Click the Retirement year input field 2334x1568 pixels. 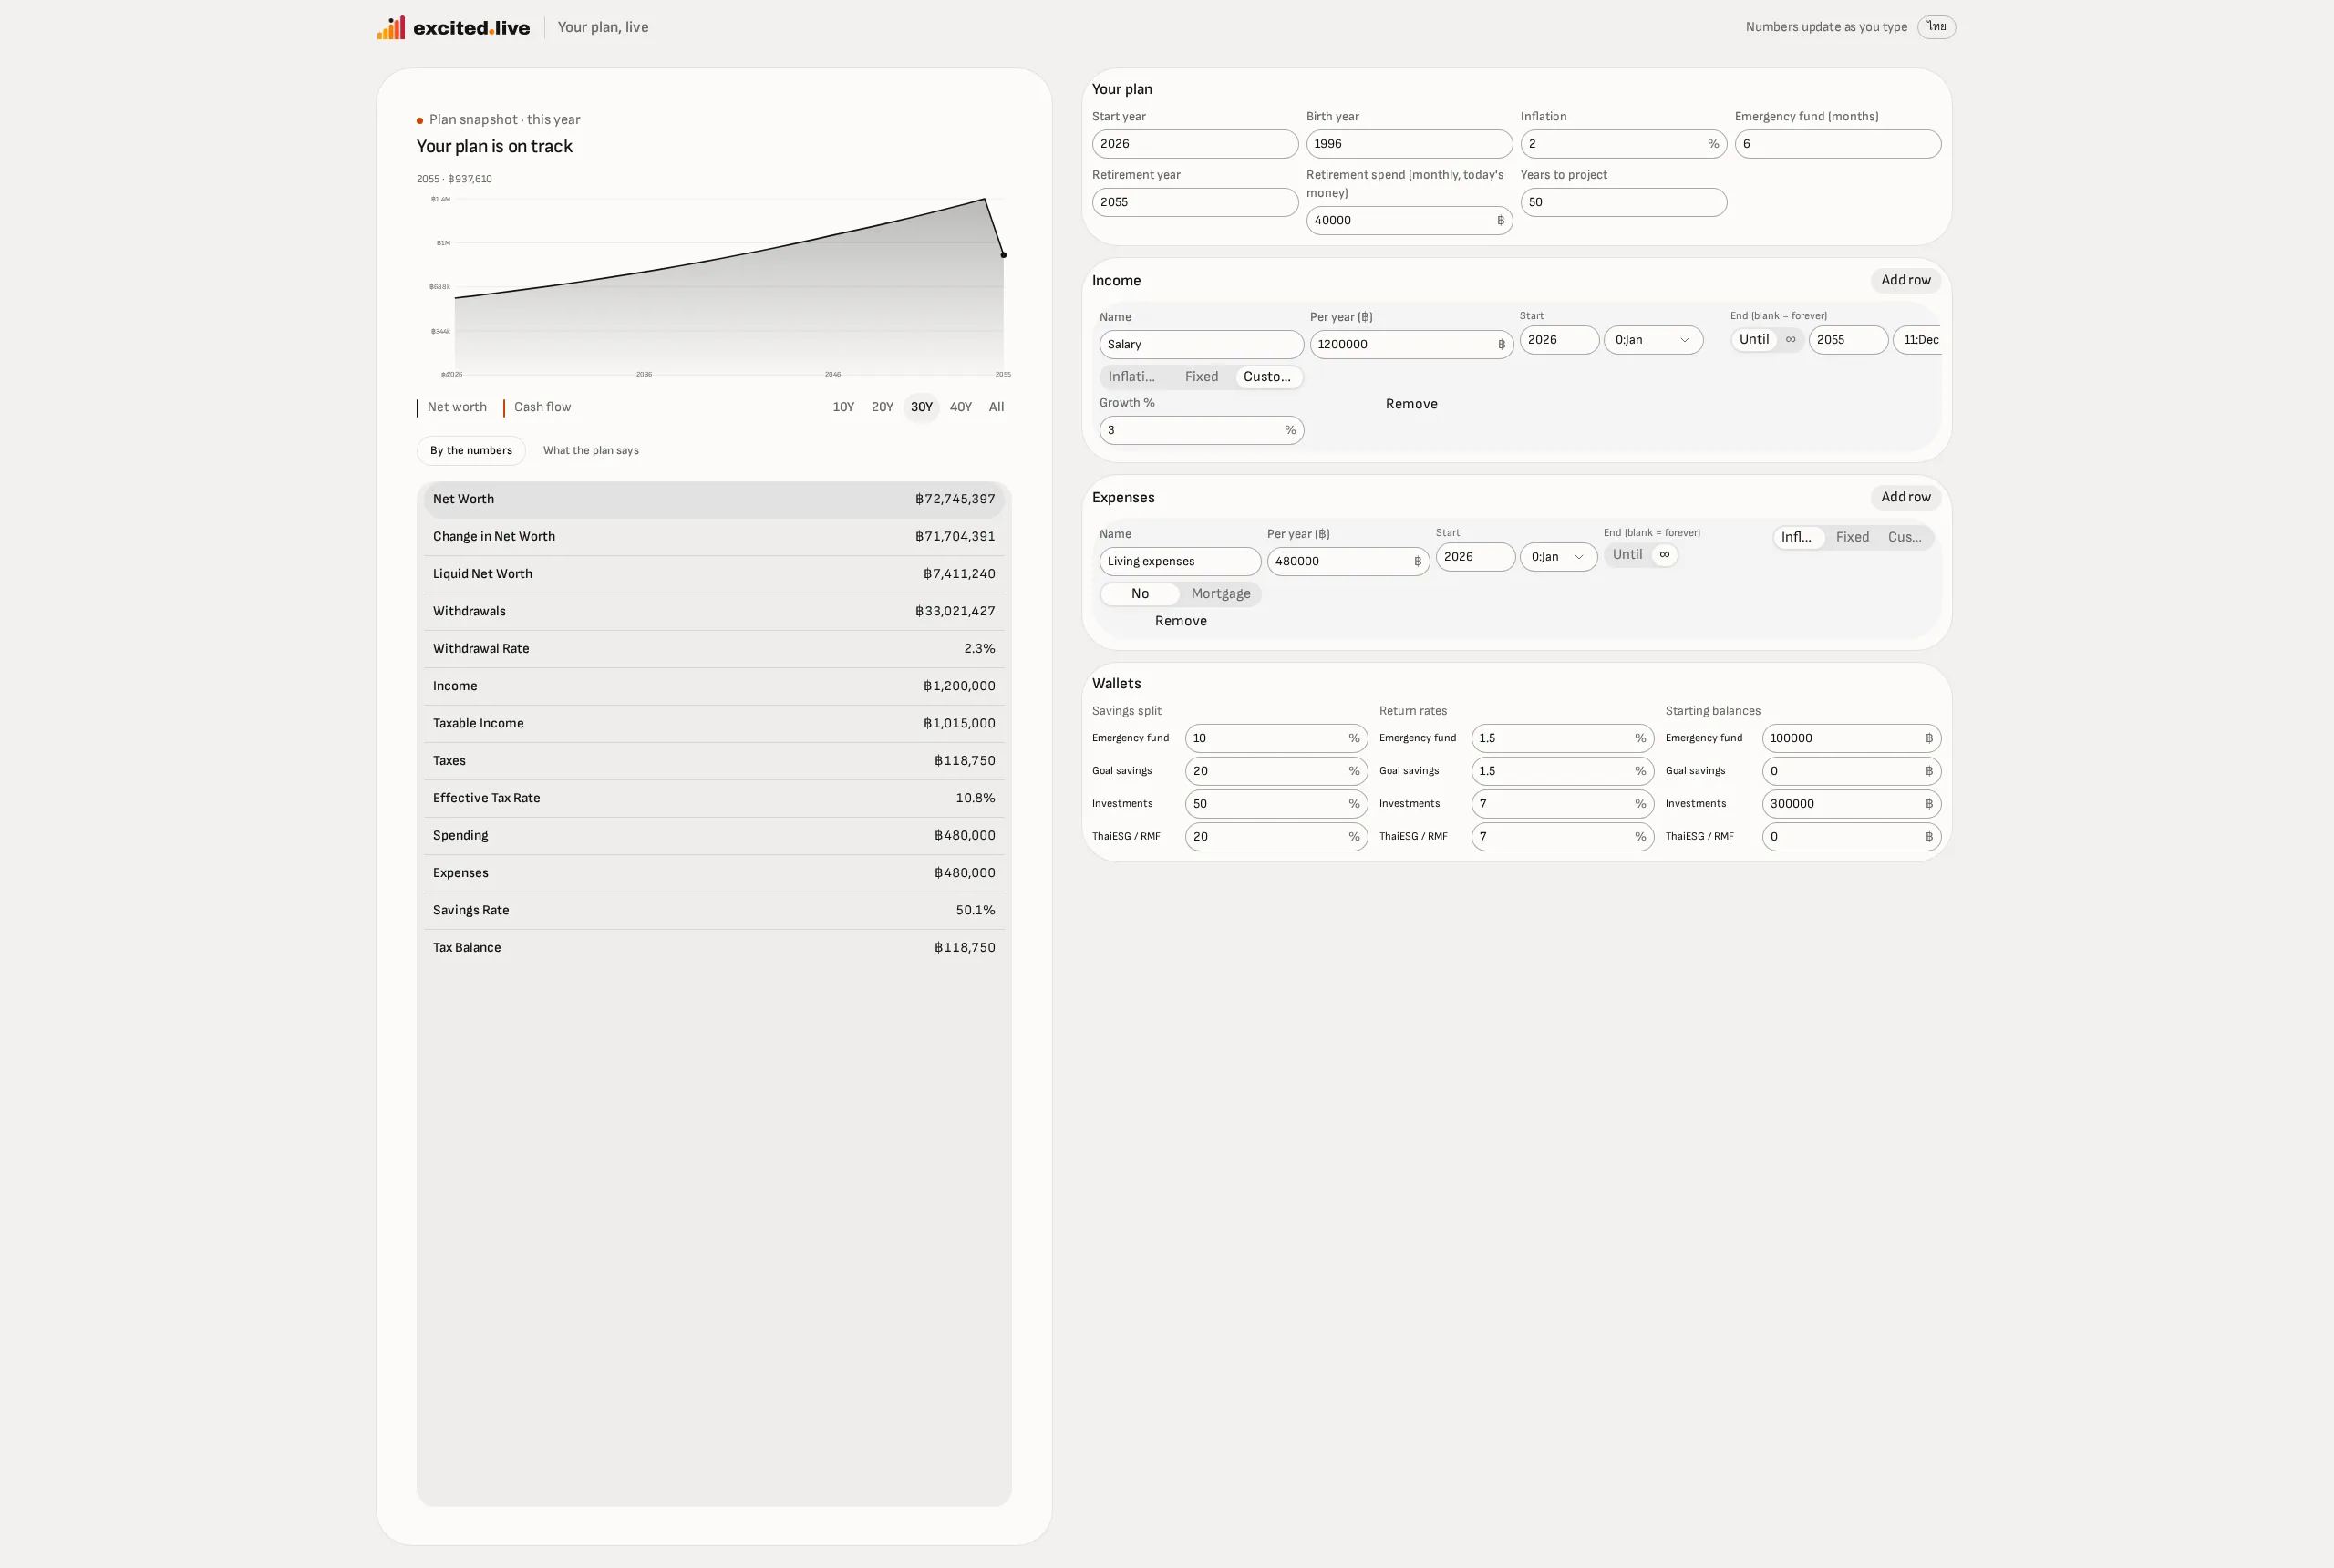(1194, 202)
